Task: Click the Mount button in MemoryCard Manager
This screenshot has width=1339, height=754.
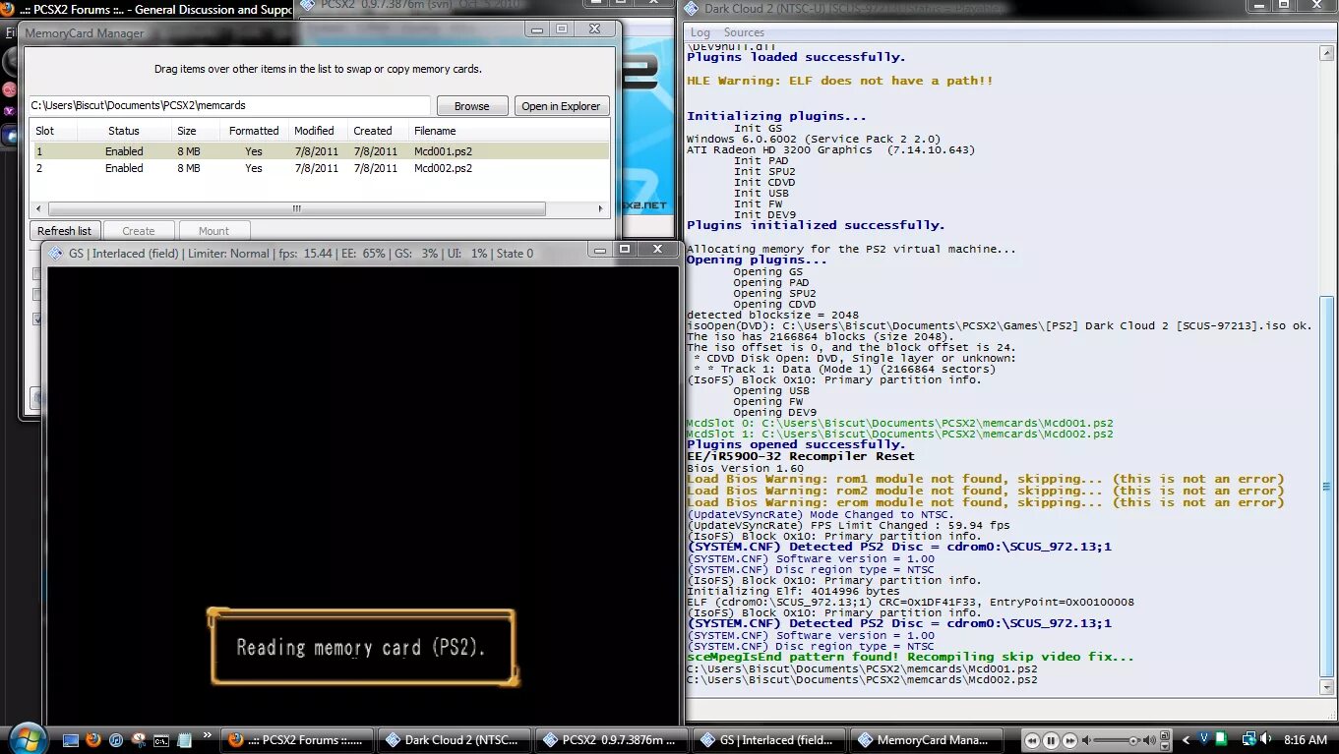Action: point(213,231)
